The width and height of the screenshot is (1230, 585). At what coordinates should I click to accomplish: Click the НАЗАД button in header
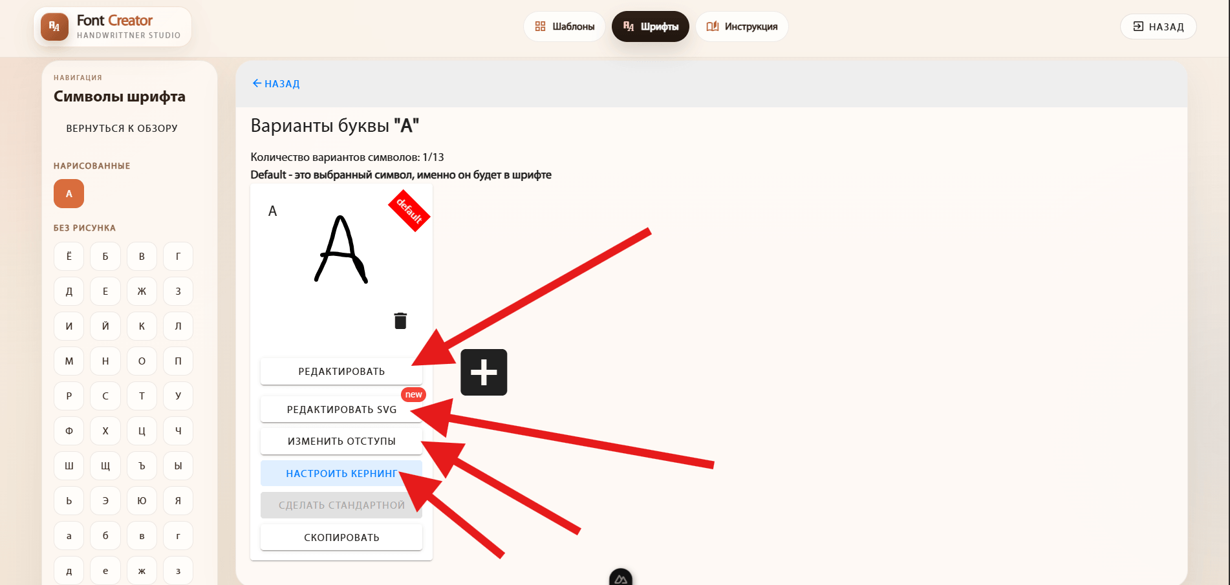(1158, 27)
